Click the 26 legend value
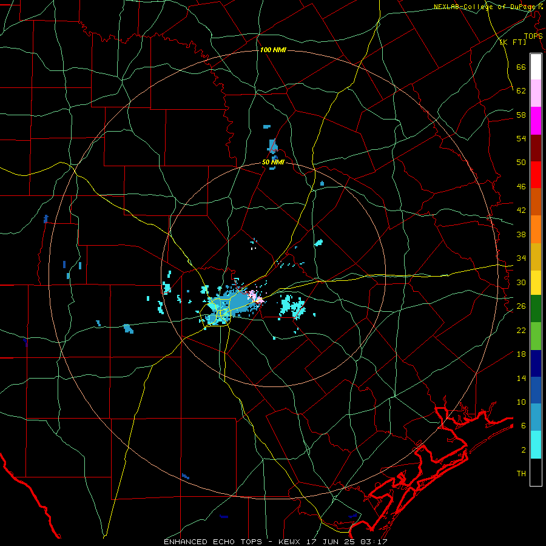 point(521,306)
